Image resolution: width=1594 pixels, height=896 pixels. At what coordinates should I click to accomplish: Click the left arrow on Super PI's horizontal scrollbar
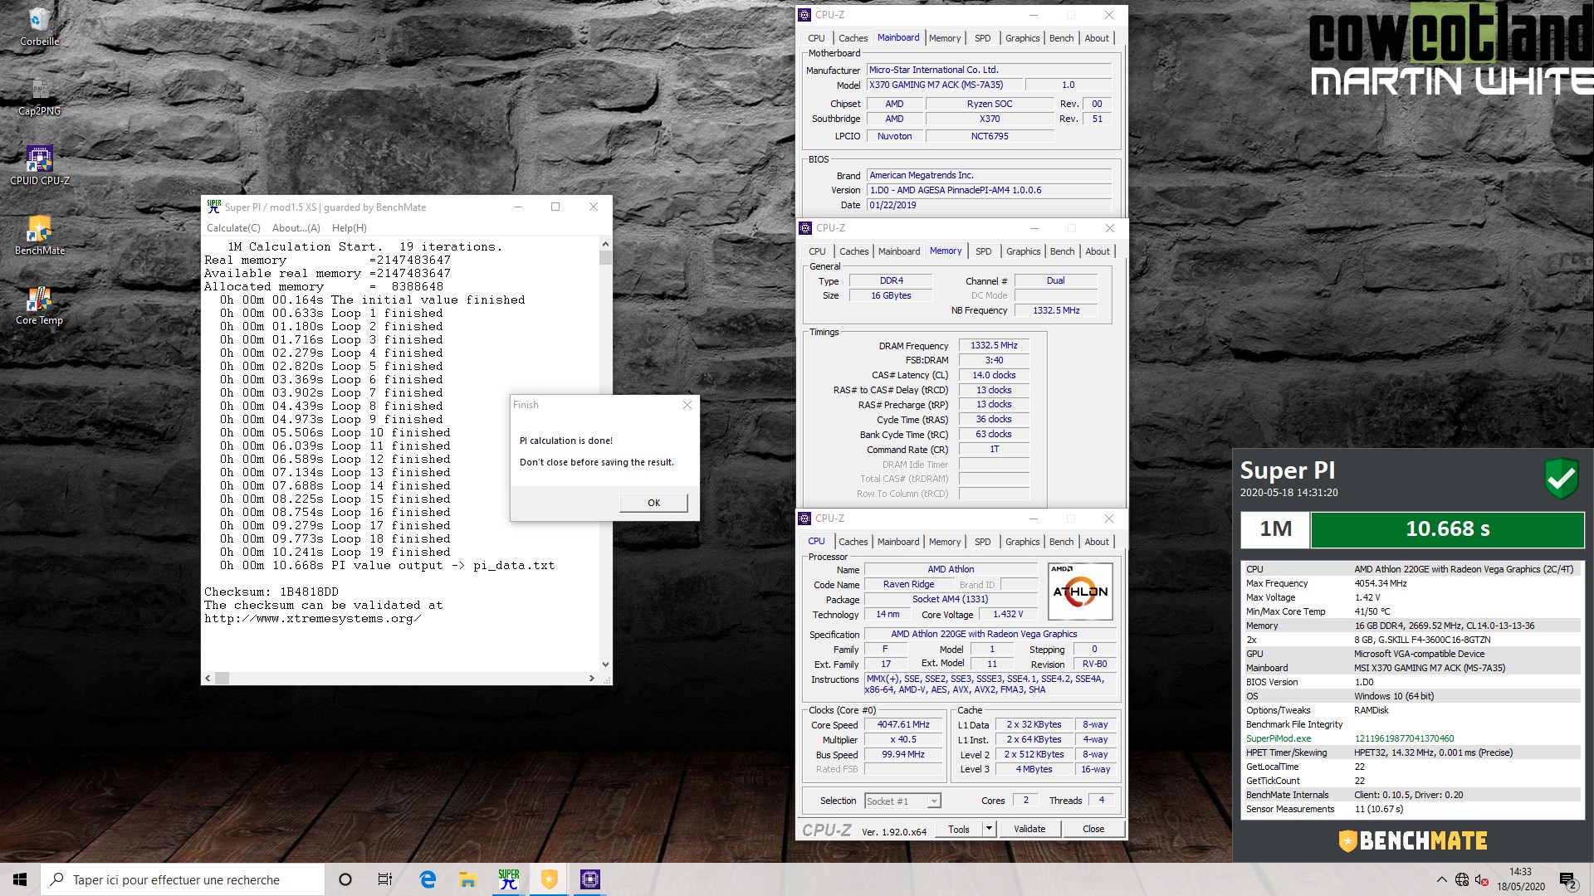[x=208, y=679]
